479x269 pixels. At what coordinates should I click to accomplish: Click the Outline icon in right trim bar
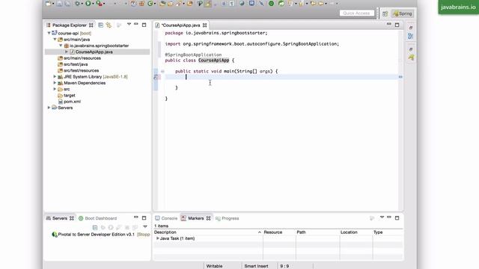(411, 36)
